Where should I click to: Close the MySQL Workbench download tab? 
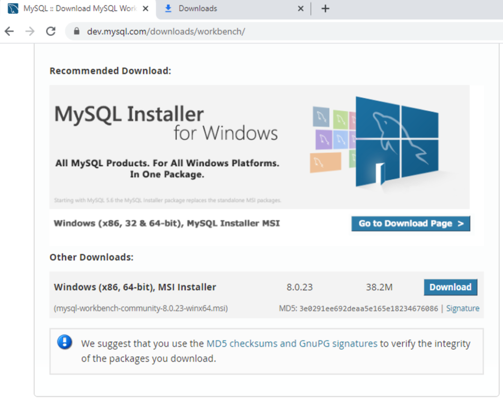coord(145,9)
